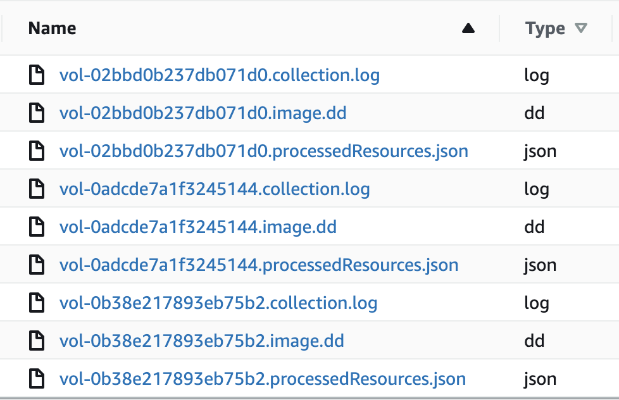Click the file icon beside vol-0b38e217893eb75b2.collection.log

[x=37, y=303]
